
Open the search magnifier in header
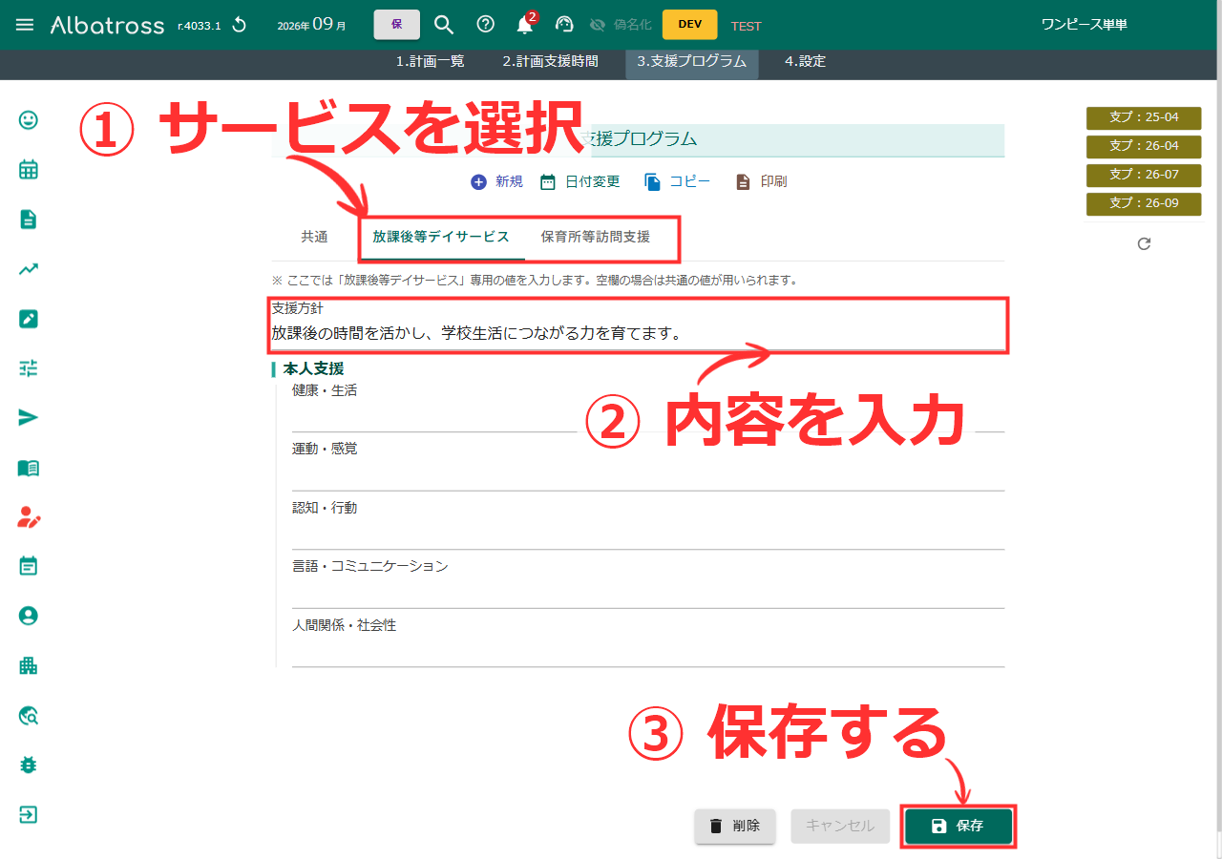tap(444, 25)
